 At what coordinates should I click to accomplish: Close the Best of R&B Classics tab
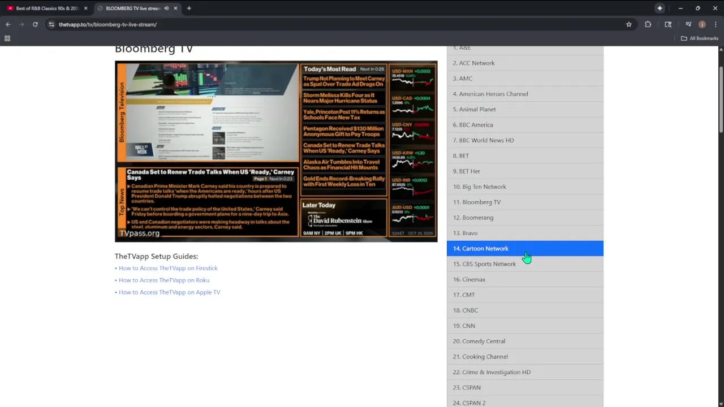(86, 8)
